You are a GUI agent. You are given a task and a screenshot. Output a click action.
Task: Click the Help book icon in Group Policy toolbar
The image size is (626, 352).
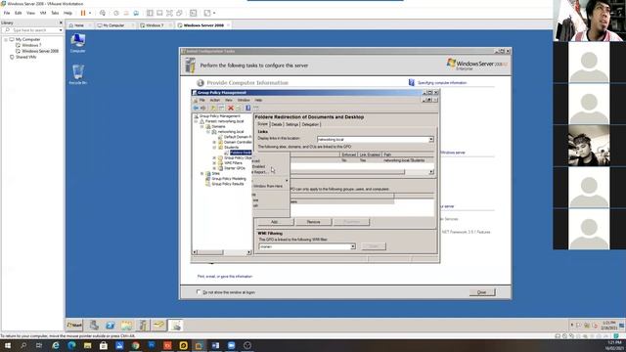tap(247, 108)
